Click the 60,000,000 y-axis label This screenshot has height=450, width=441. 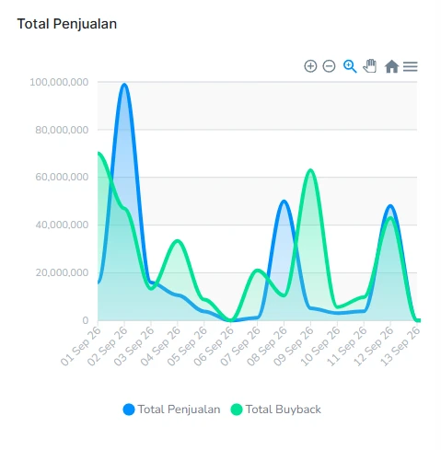62,177
